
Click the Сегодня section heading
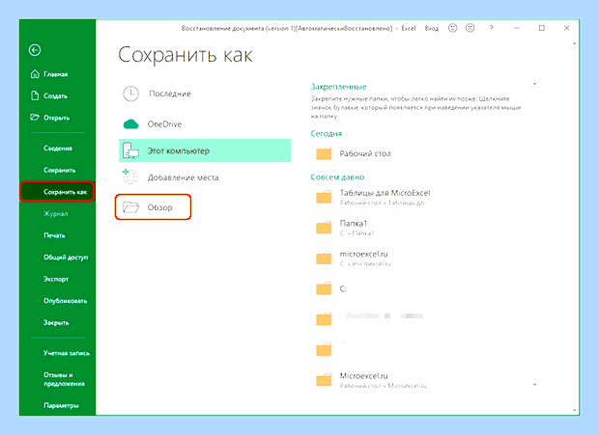[327, 134]
